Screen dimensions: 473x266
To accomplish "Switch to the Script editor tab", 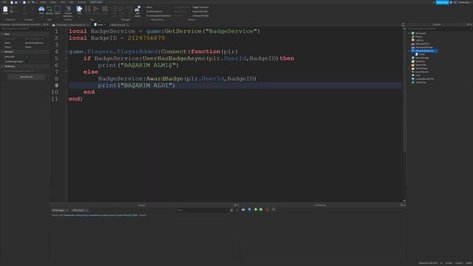I will pyautogui.click(x=100, y=24).
